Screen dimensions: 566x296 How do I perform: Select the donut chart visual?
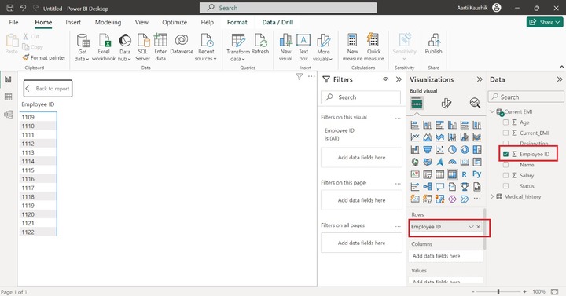click(465, 150)
